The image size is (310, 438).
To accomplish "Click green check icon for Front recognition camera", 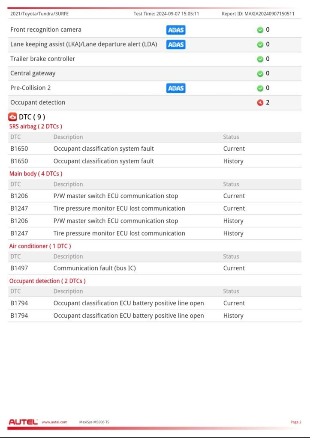I will point(260,30).
